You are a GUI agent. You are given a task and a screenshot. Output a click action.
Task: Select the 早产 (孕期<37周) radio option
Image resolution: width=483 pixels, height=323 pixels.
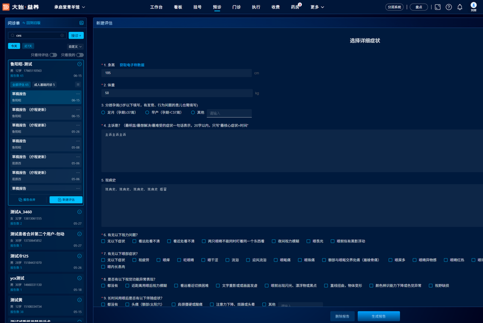pos(147,113)
